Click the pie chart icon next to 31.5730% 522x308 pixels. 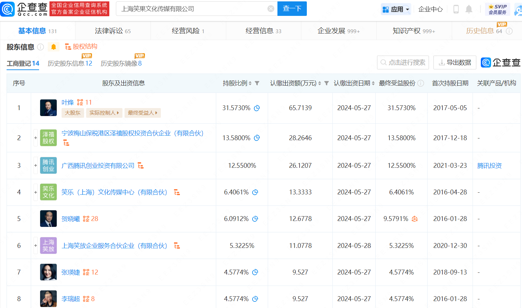[257, 108]
